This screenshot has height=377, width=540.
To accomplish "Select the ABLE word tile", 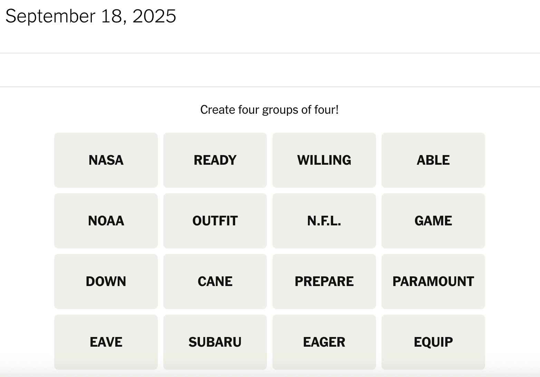I will tap(433, 160).
